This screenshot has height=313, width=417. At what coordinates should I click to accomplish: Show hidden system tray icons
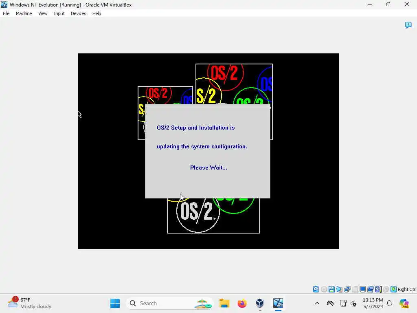[317, 303]
